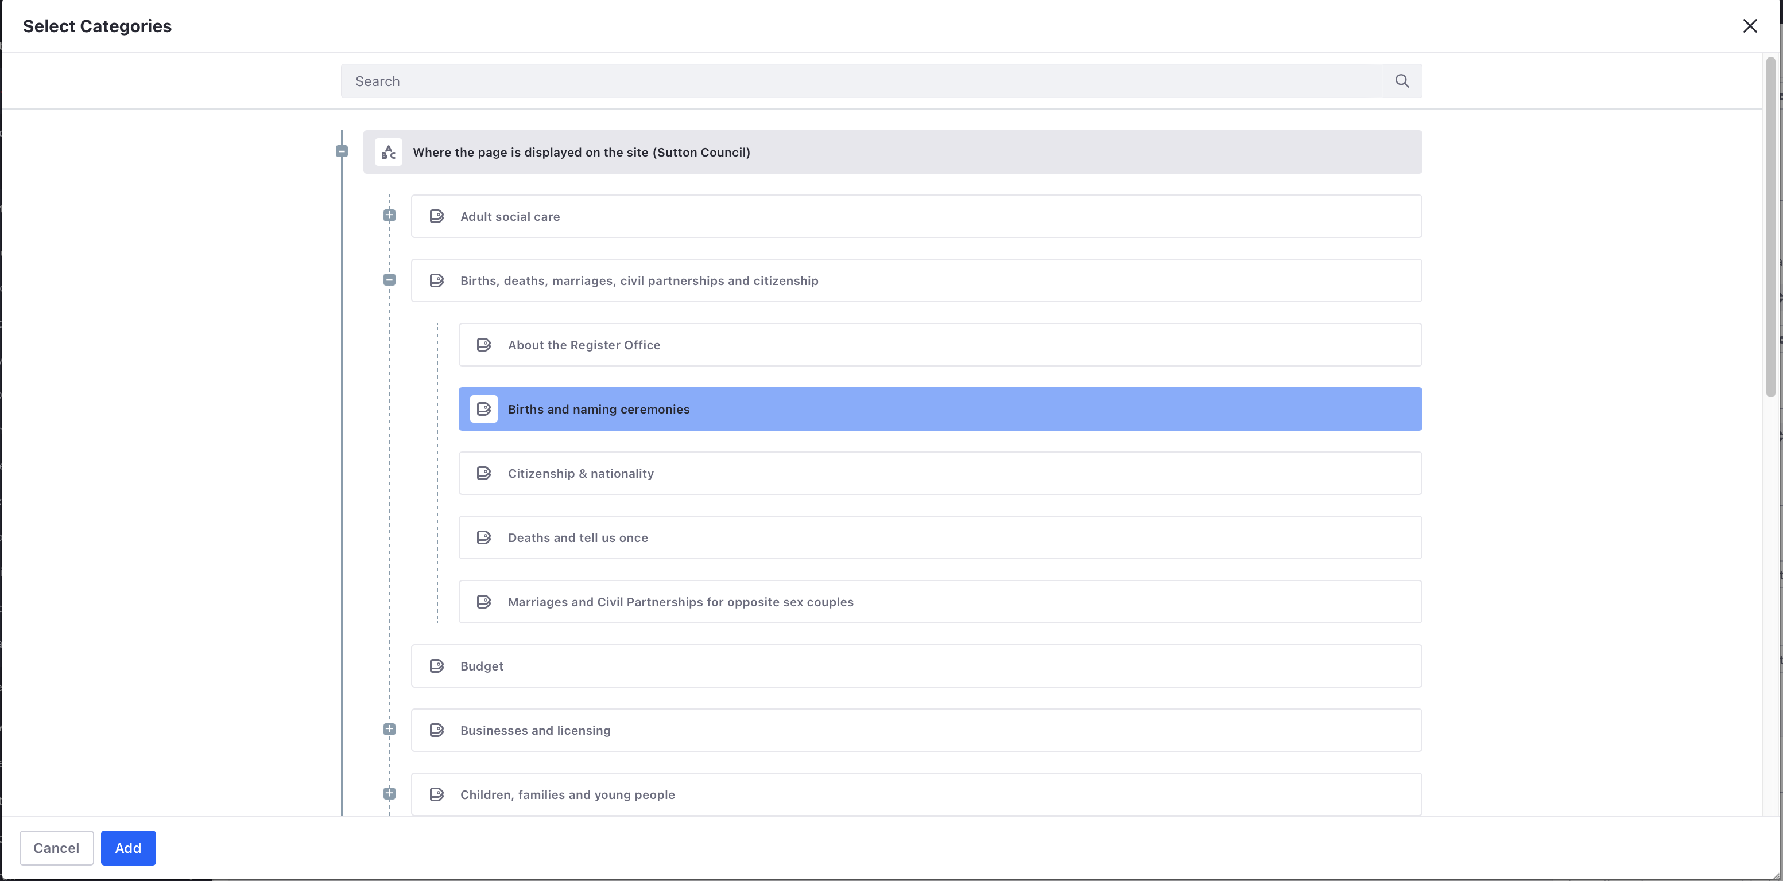
Task: Expand Children, families and young people node
Action: click(x=390, y=793)
